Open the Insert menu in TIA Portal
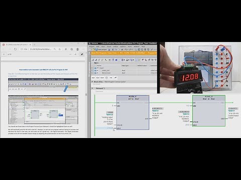Image resolution: width=241 pixels, height=180 pixels. (109, 46)
